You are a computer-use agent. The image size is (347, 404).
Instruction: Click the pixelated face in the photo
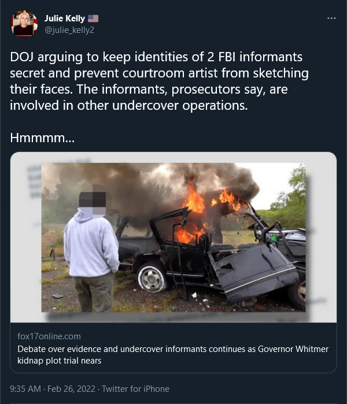(x=93, y=200)
